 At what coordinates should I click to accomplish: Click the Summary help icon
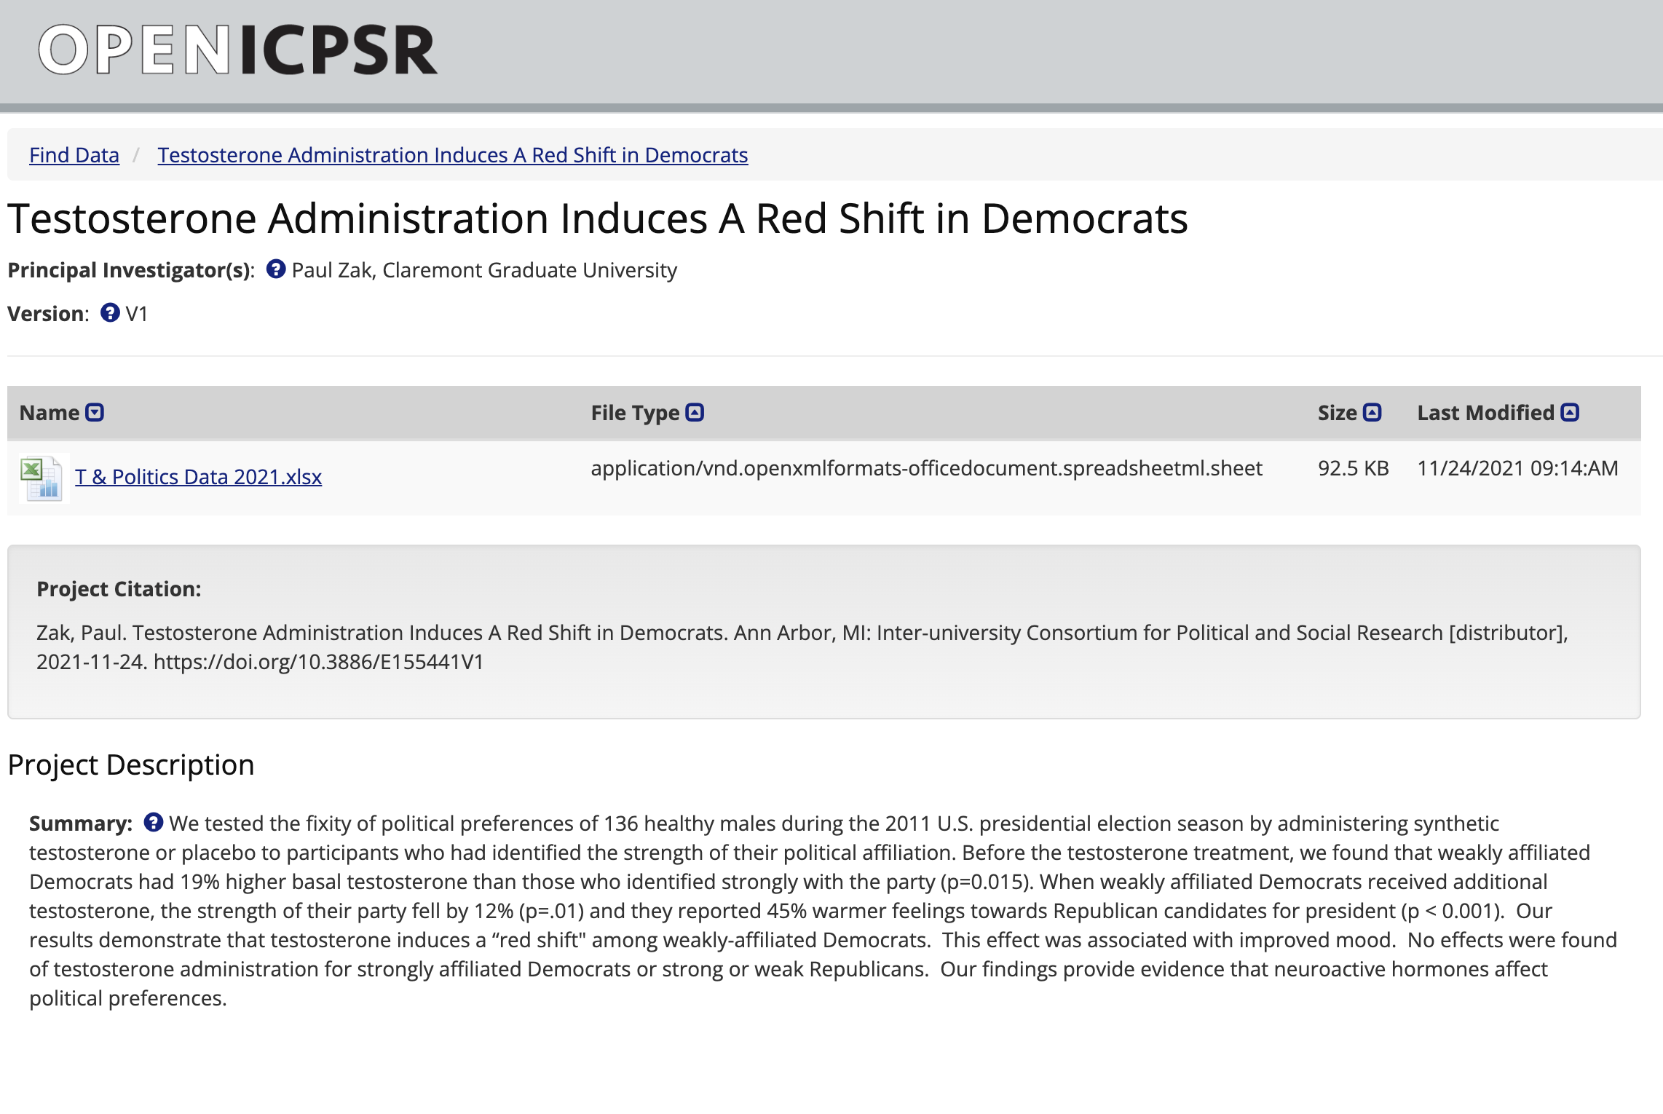click(154, 823)
